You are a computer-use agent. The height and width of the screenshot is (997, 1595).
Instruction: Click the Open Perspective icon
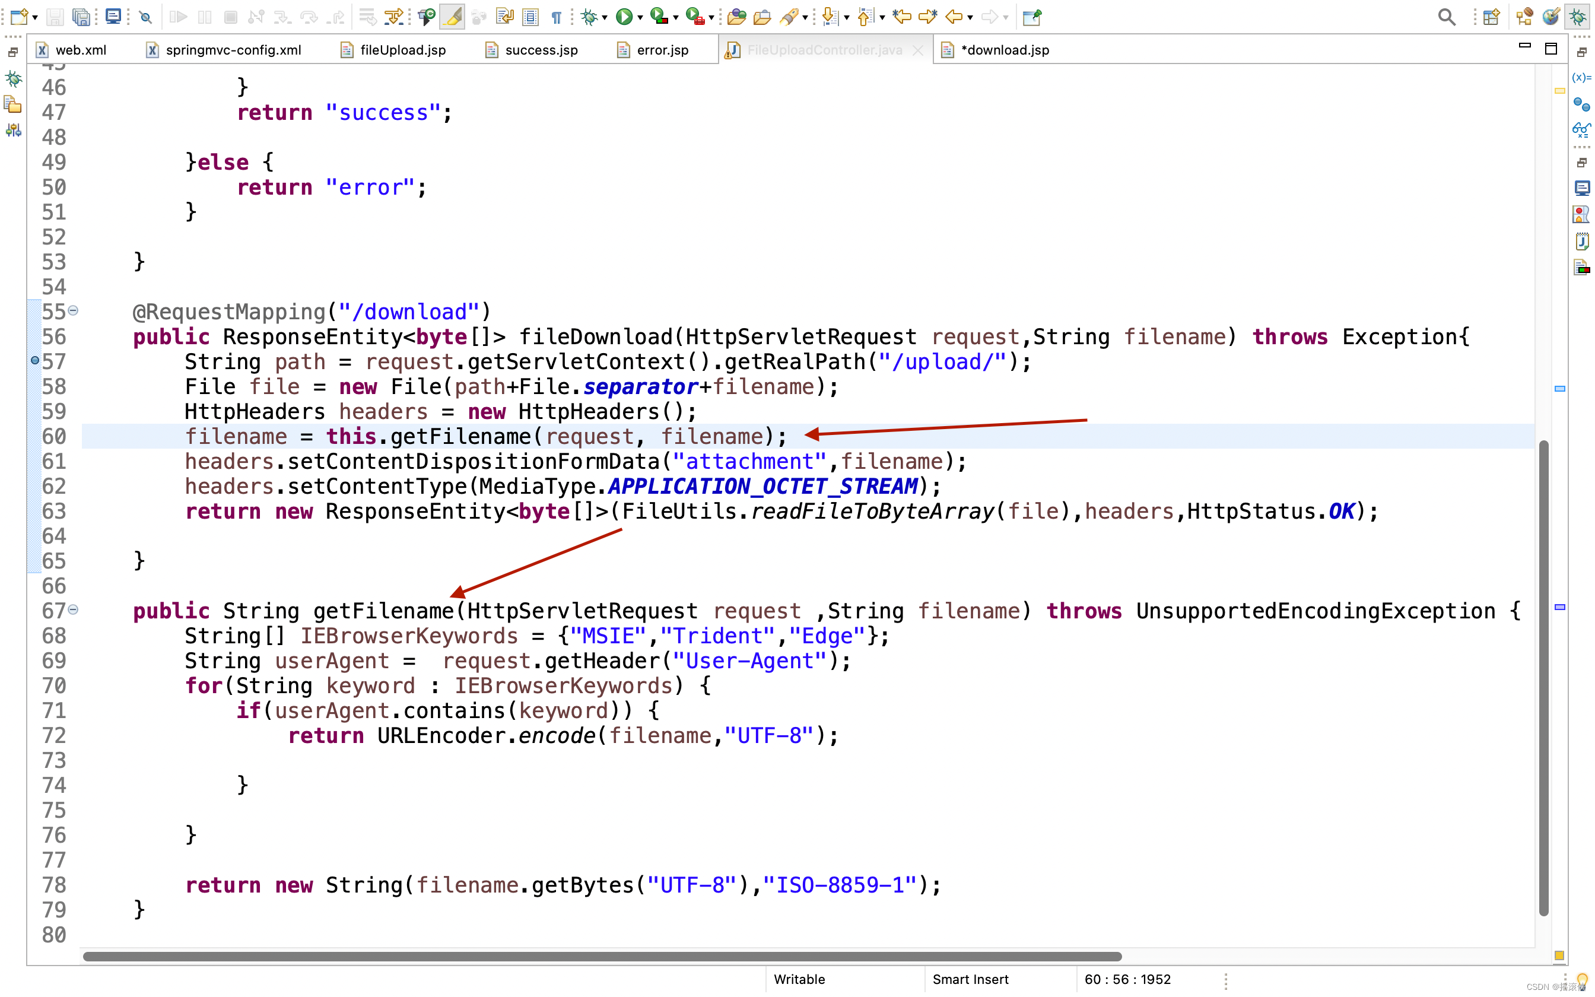coord(1492,17)
